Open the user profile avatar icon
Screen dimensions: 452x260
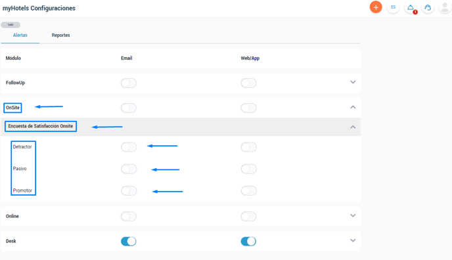[445, 7]
